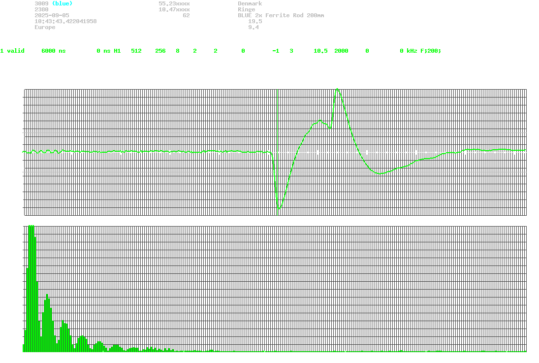Image resolution: width=539 pixels, height=363 pixels.
Task: Click the 500us time axis label
Action: (x=275, y=222)
